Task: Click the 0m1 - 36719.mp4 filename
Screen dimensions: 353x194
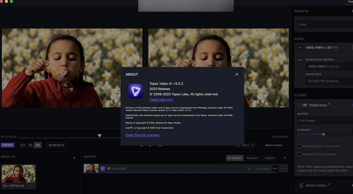Action: (x=13, y=186)
